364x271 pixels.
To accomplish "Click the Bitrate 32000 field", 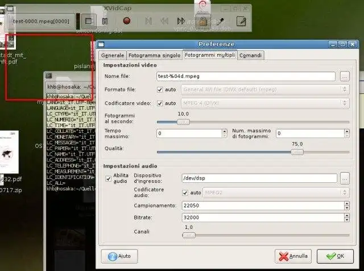I will click(263, 218).
